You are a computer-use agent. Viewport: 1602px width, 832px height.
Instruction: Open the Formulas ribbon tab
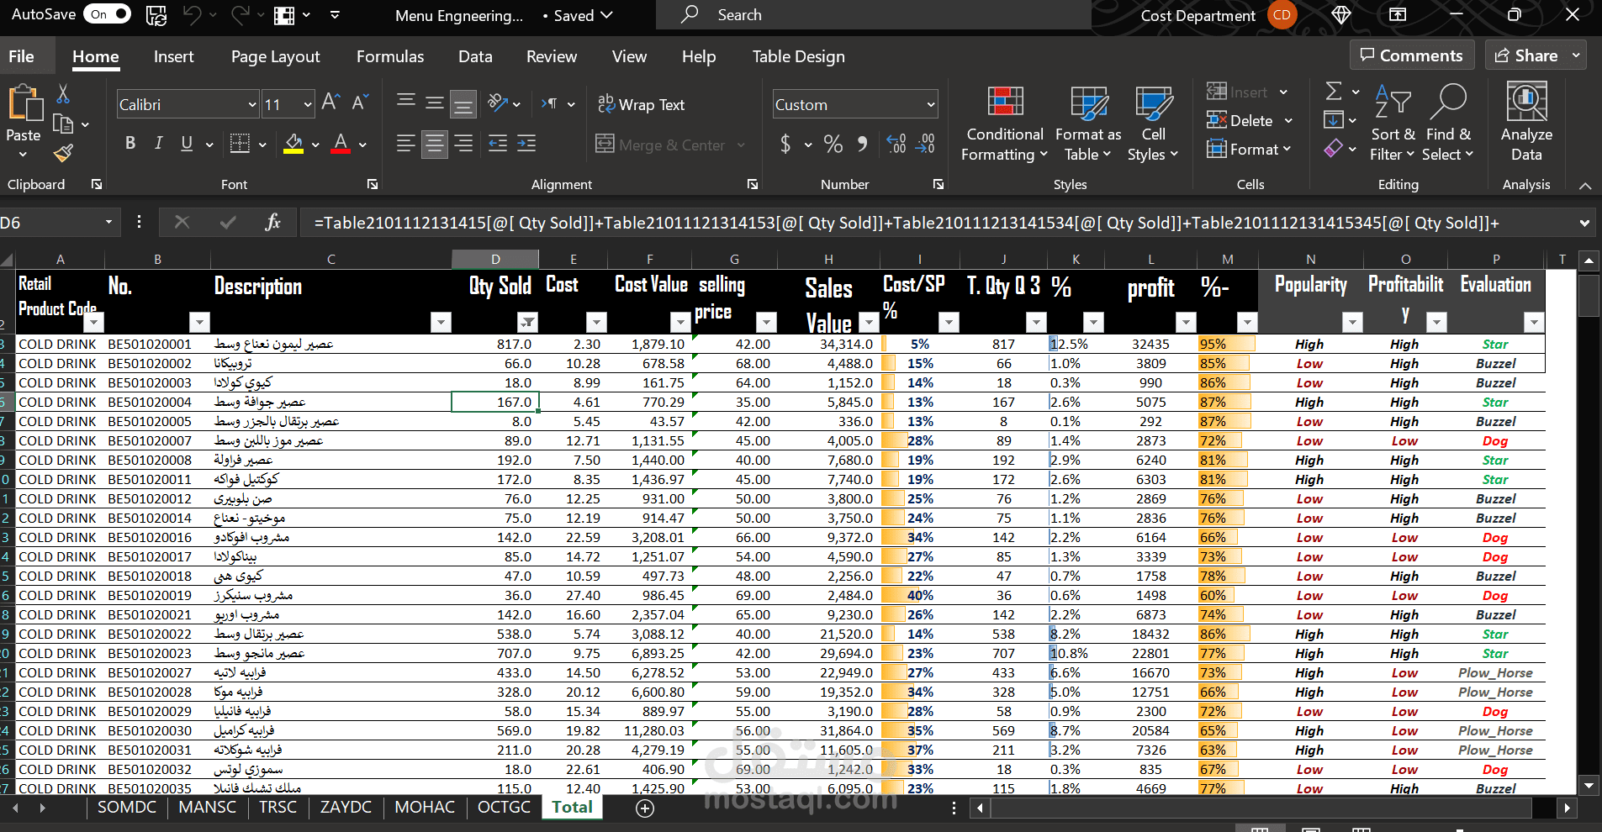(x=390, y=56)
